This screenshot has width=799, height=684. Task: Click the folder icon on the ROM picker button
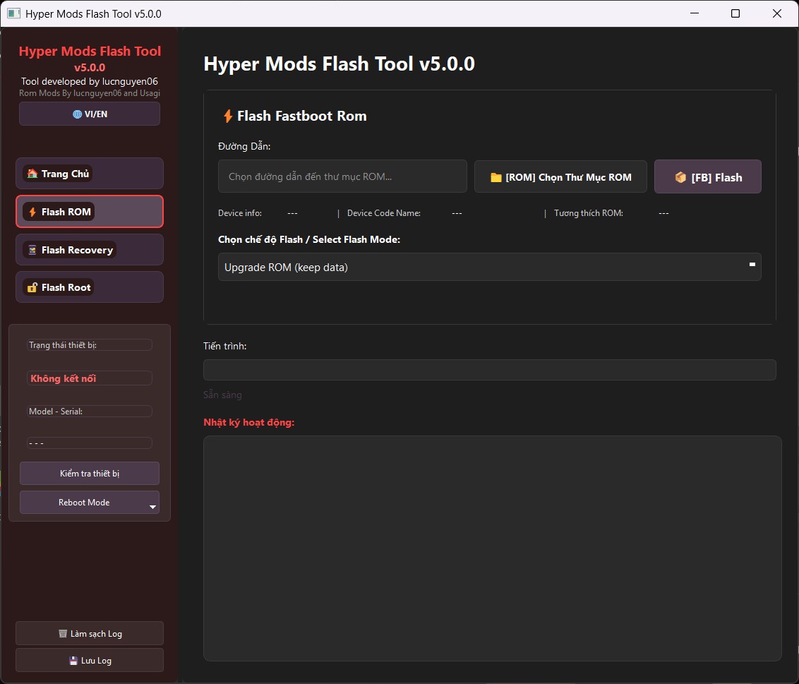495,176
